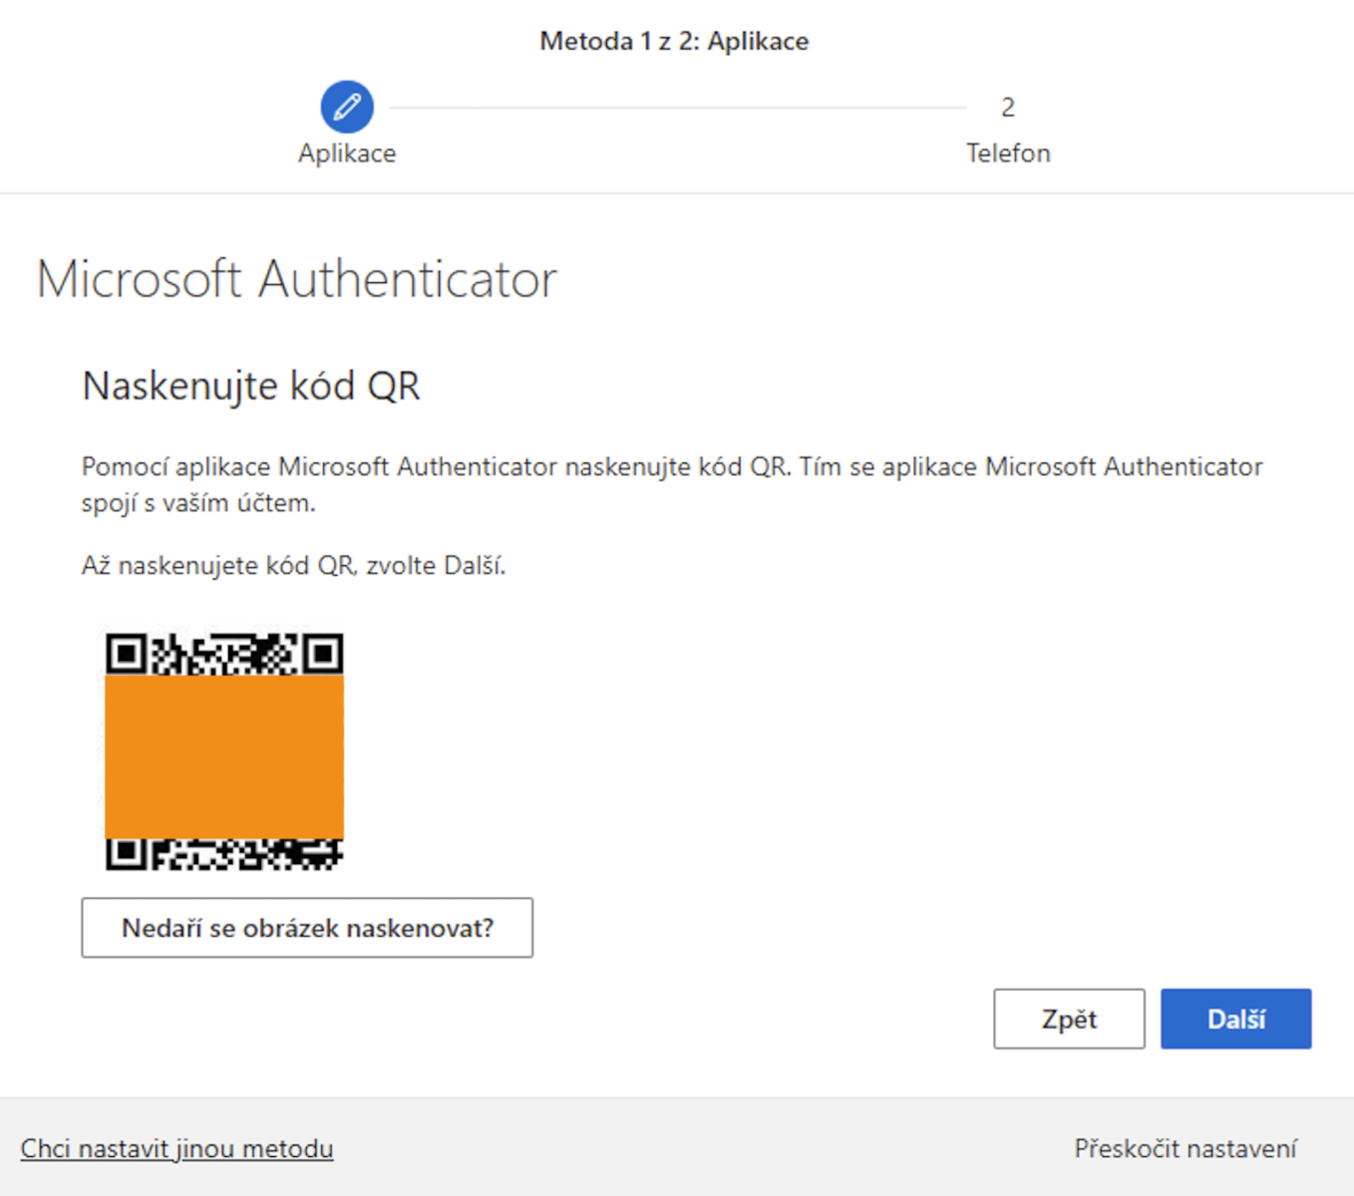Choose "Přeskočit nastavení" to skip setup
The image size is (1354, 1196).
pyautogui.click(x=1185, y=1149)
